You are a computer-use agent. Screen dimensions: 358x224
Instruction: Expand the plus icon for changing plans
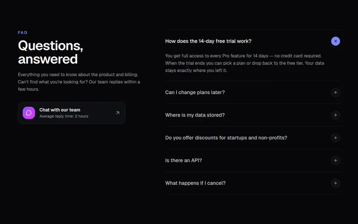click(335, 92)
